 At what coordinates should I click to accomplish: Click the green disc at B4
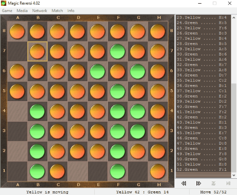[37, 111]
